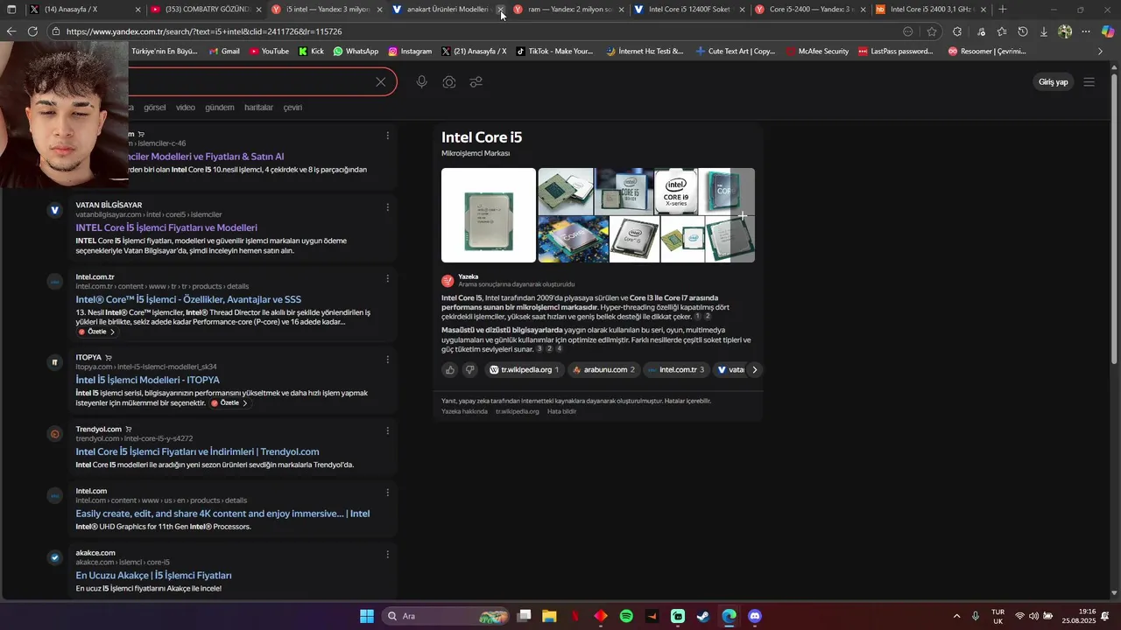
Task: Open INTEL Core i5 İşlemci Fiyatları ve Modelleri link
Action: [166, 227]
